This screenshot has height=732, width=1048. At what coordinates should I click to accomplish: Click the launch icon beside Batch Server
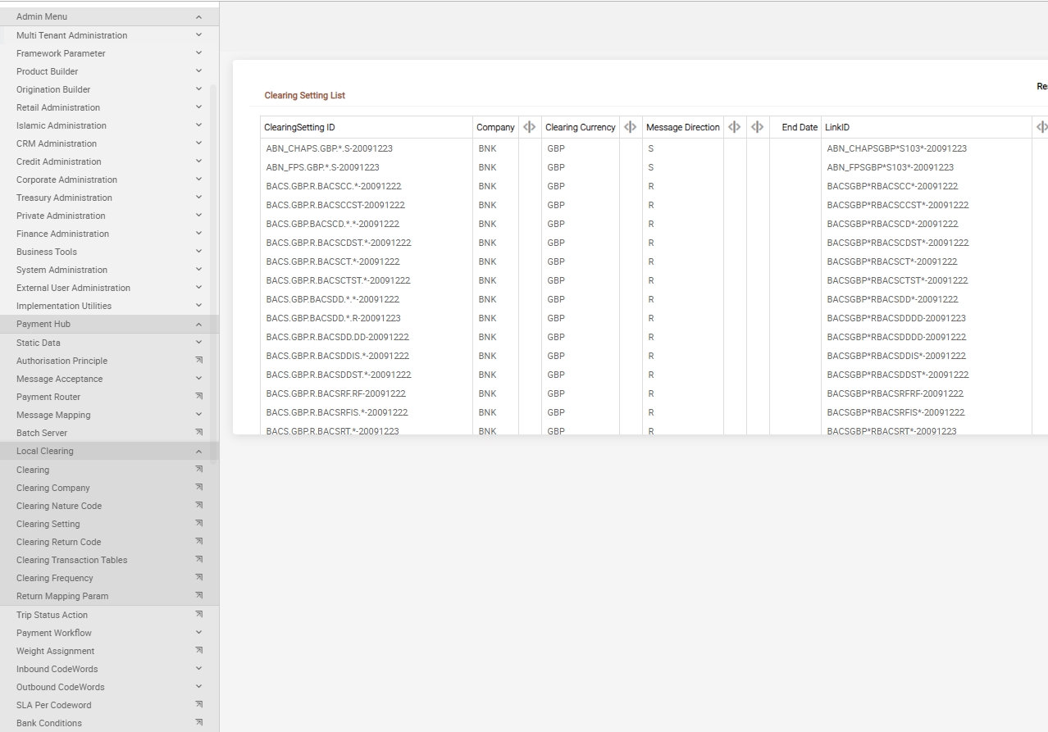click(198, 433)
